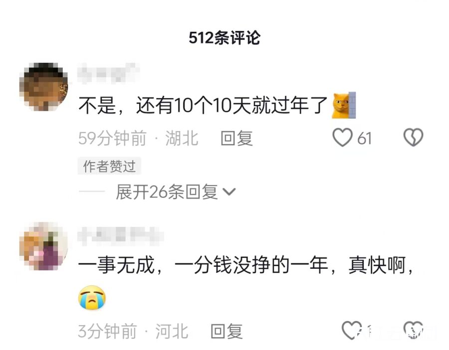Dislike the Hebei comment via broken heart
Image resolution: width=449 pixels, height=350 pixels.
coord(413,330)
